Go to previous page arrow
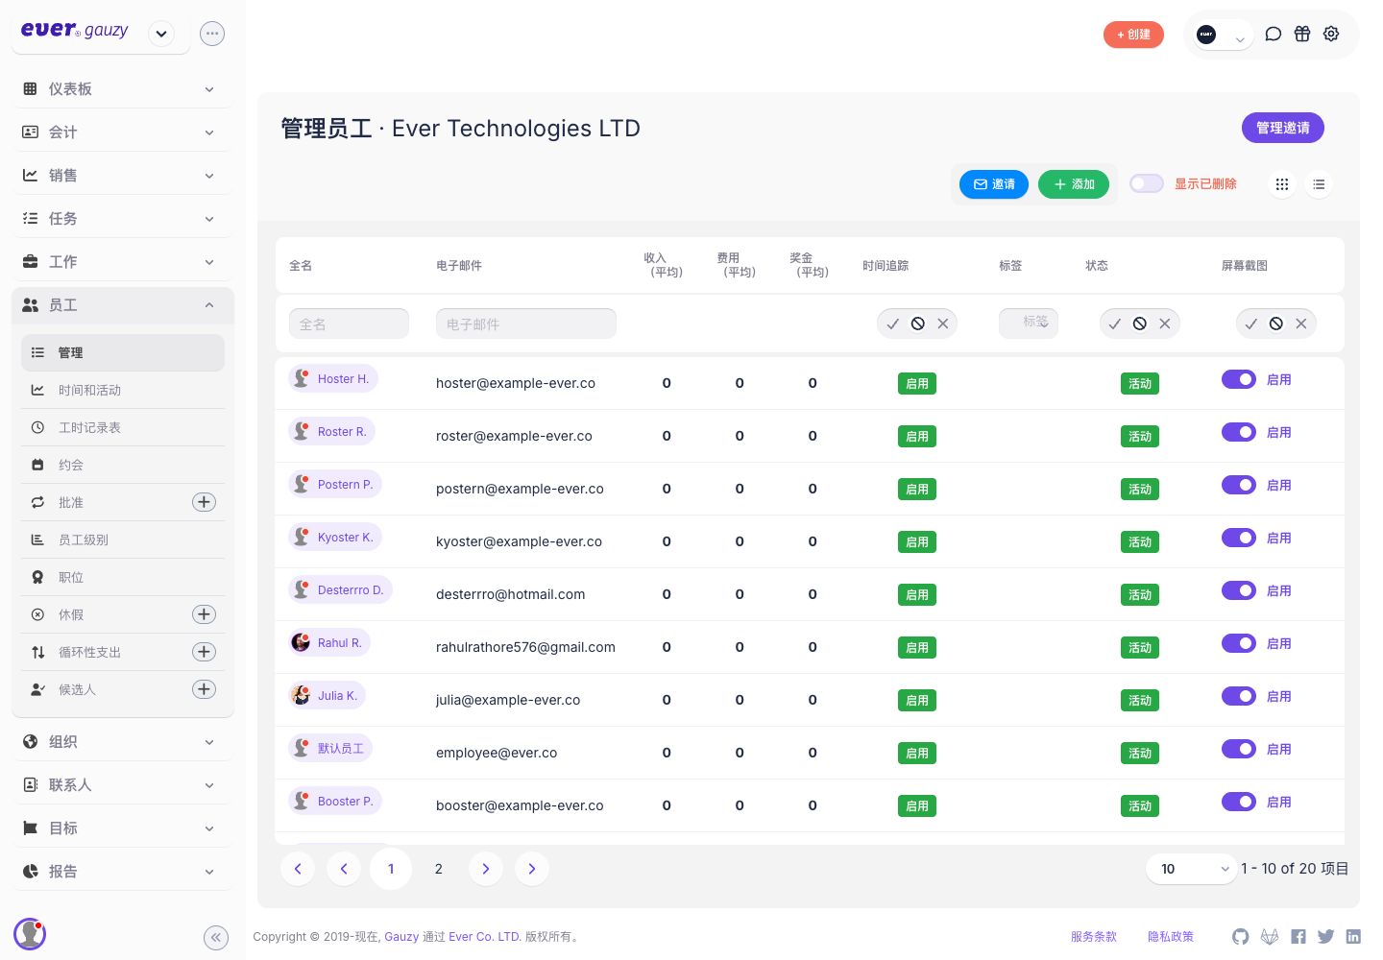This screenshot has height=960, width=1383. click(x=344, y=869)
